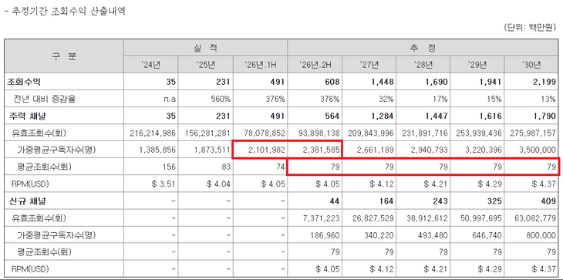This screenshot has width=563, height=280.
Task: Click the '24년 column header
Action: pos(151,65)
